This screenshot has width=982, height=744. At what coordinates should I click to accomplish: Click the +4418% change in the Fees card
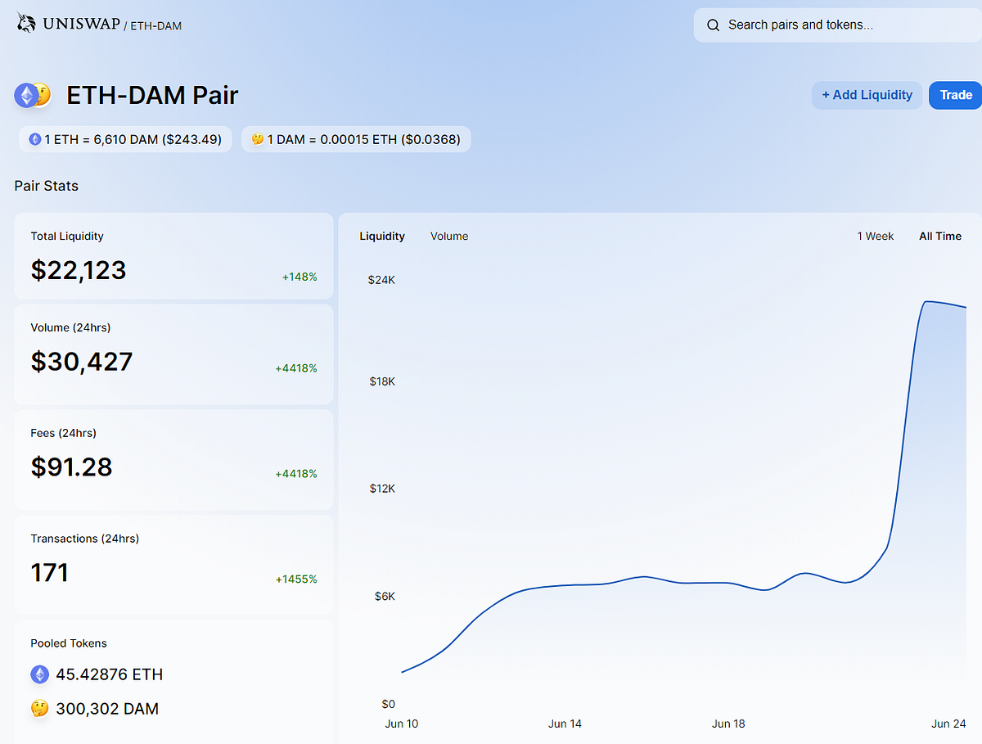[296, 474]
